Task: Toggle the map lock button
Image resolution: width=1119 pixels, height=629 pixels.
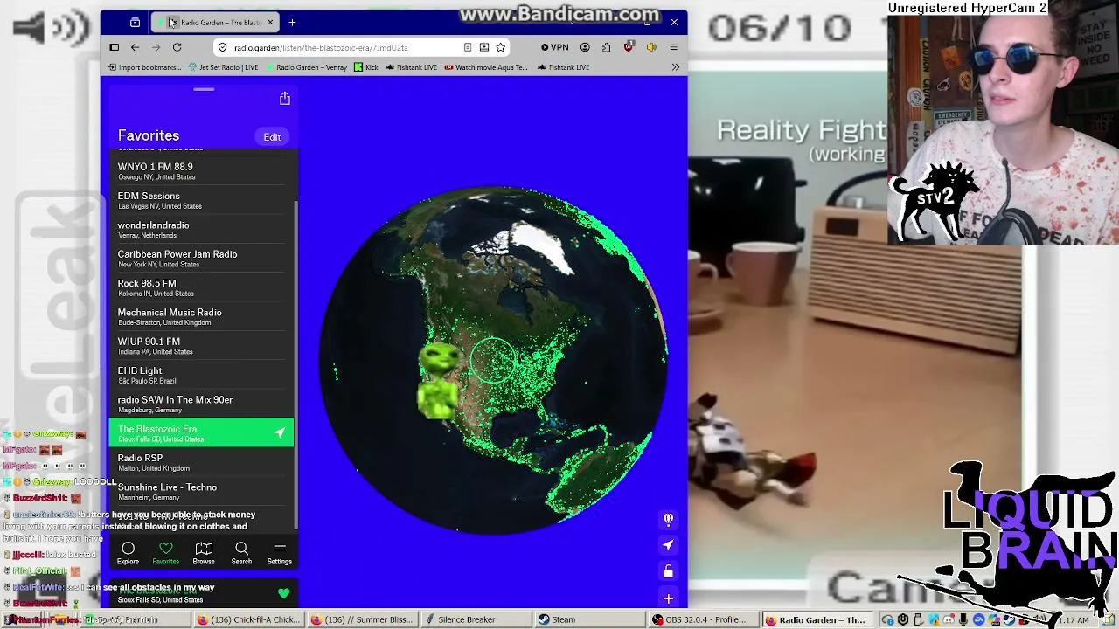Action: (x=668, y=571)
